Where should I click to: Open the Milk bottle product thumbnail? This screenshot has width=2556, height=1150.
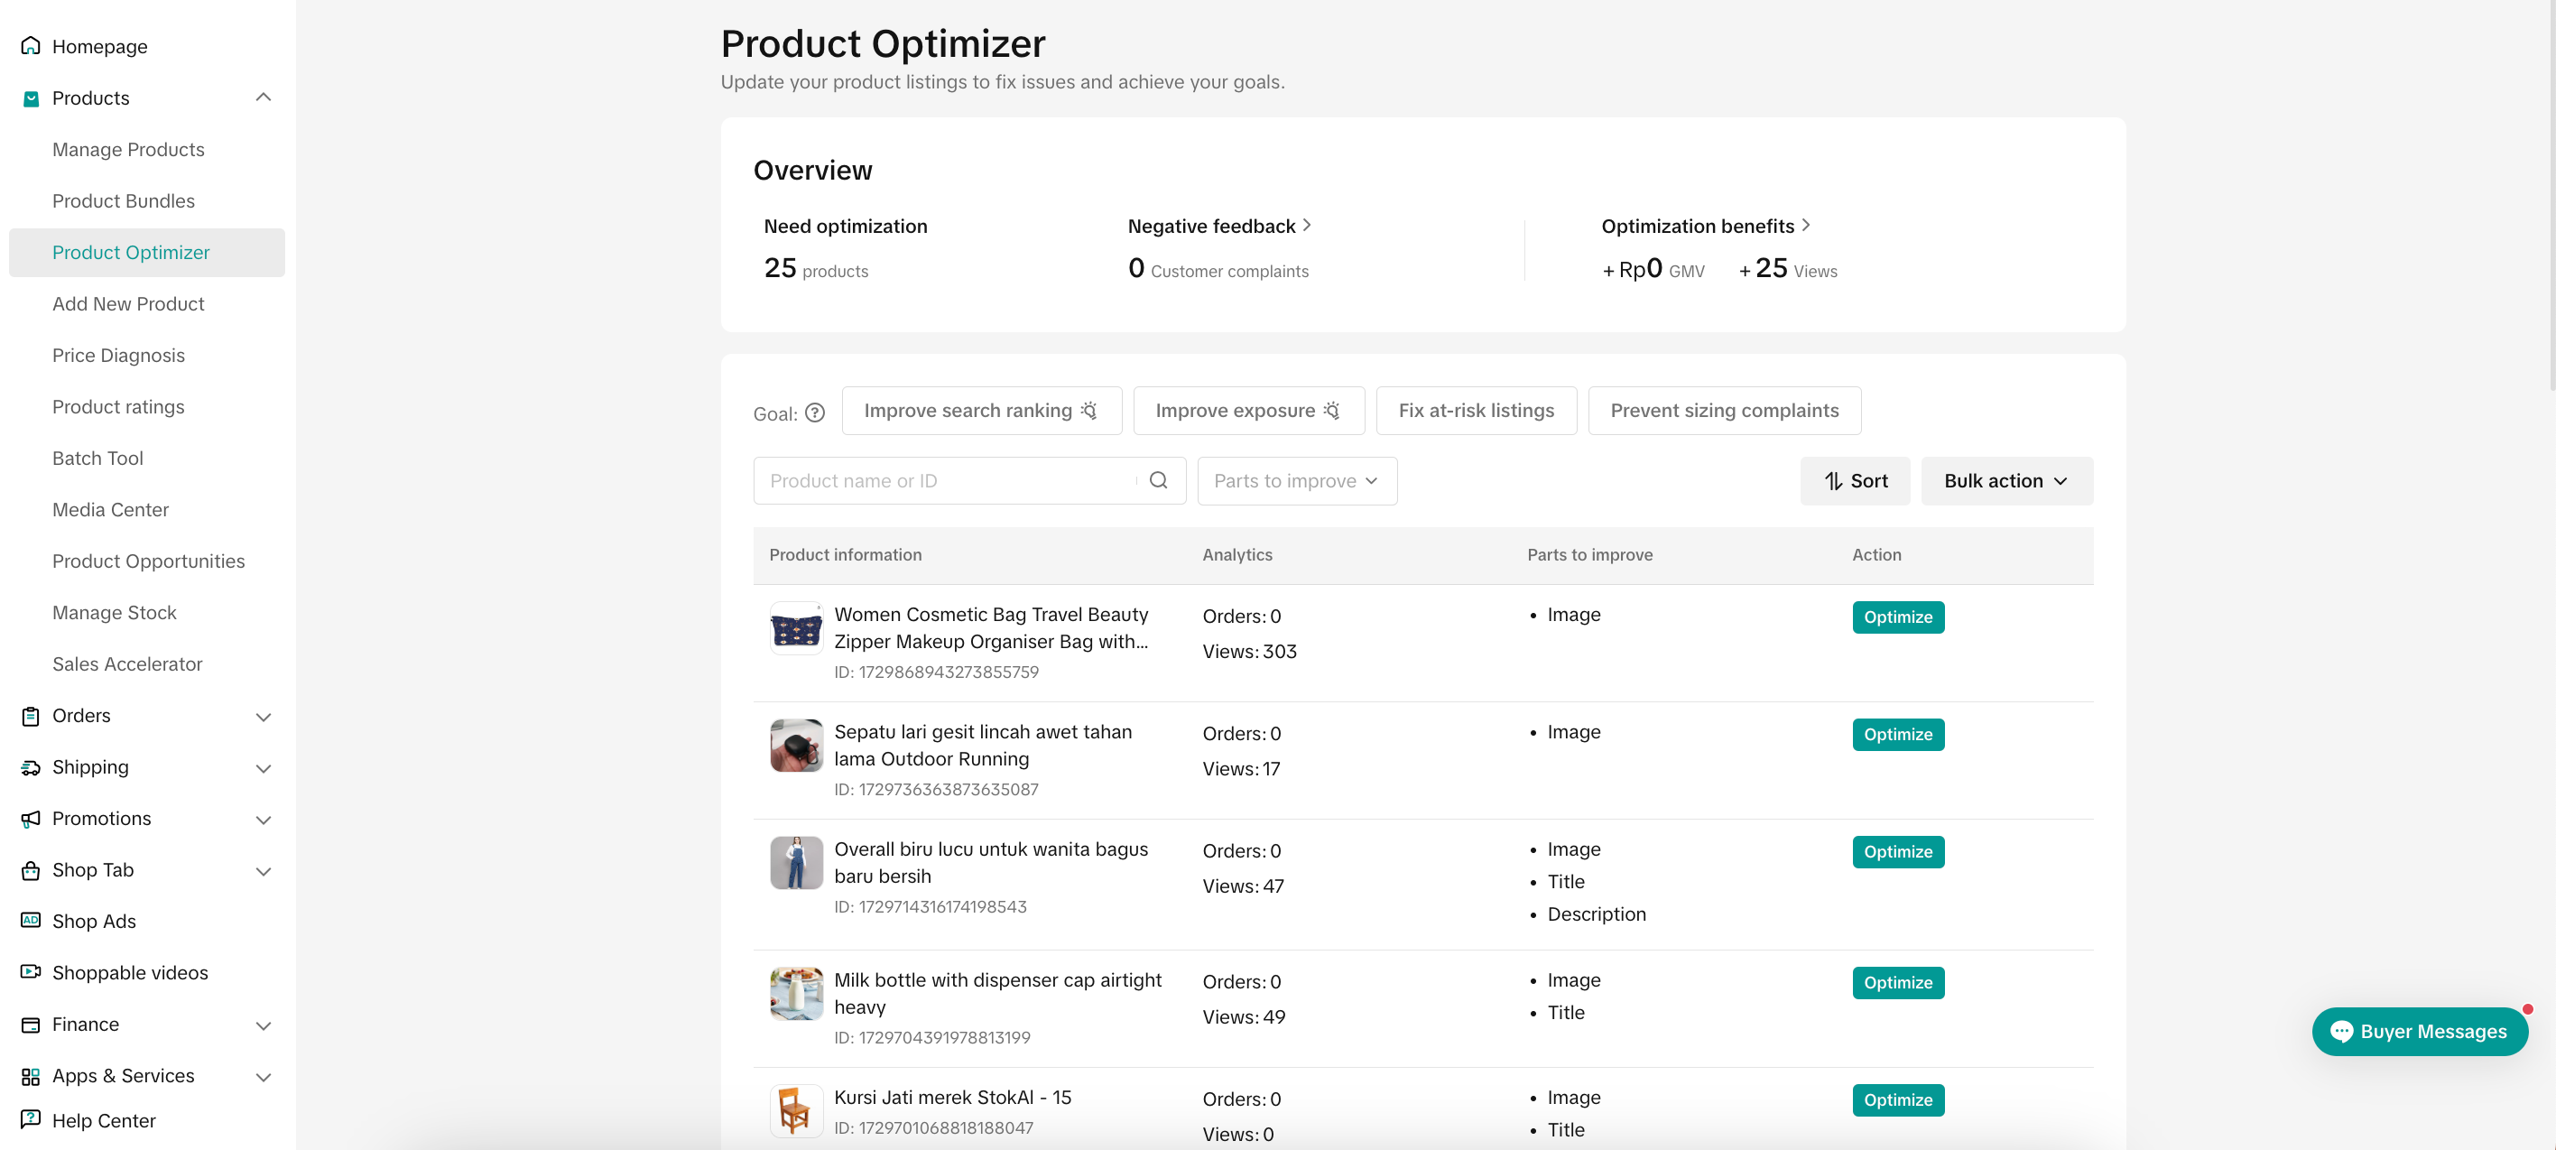(796, 993)
